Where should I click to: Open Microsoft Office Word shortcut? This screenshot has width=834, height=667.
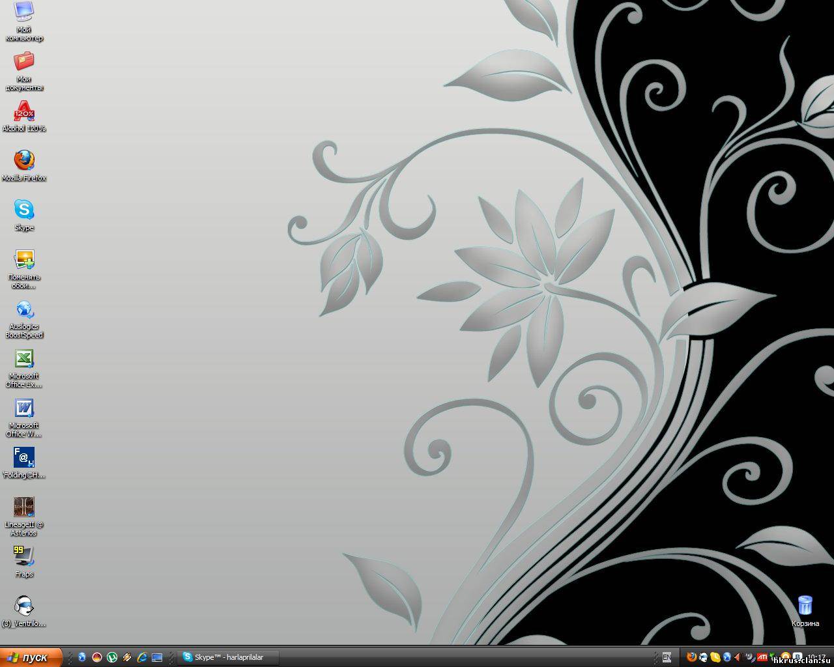24,408
